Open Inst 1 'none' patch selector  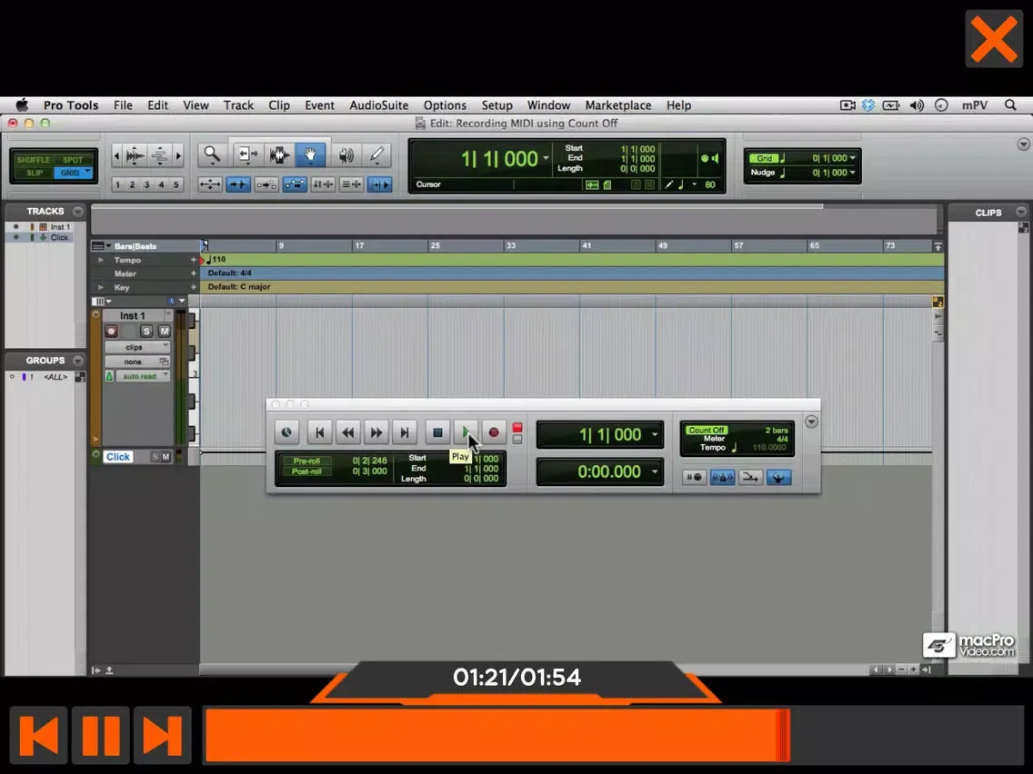[137, 362]
